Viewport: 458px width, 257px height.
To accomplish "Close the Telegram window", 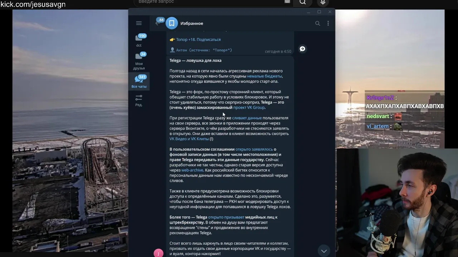I will click(x=330, y=12).
